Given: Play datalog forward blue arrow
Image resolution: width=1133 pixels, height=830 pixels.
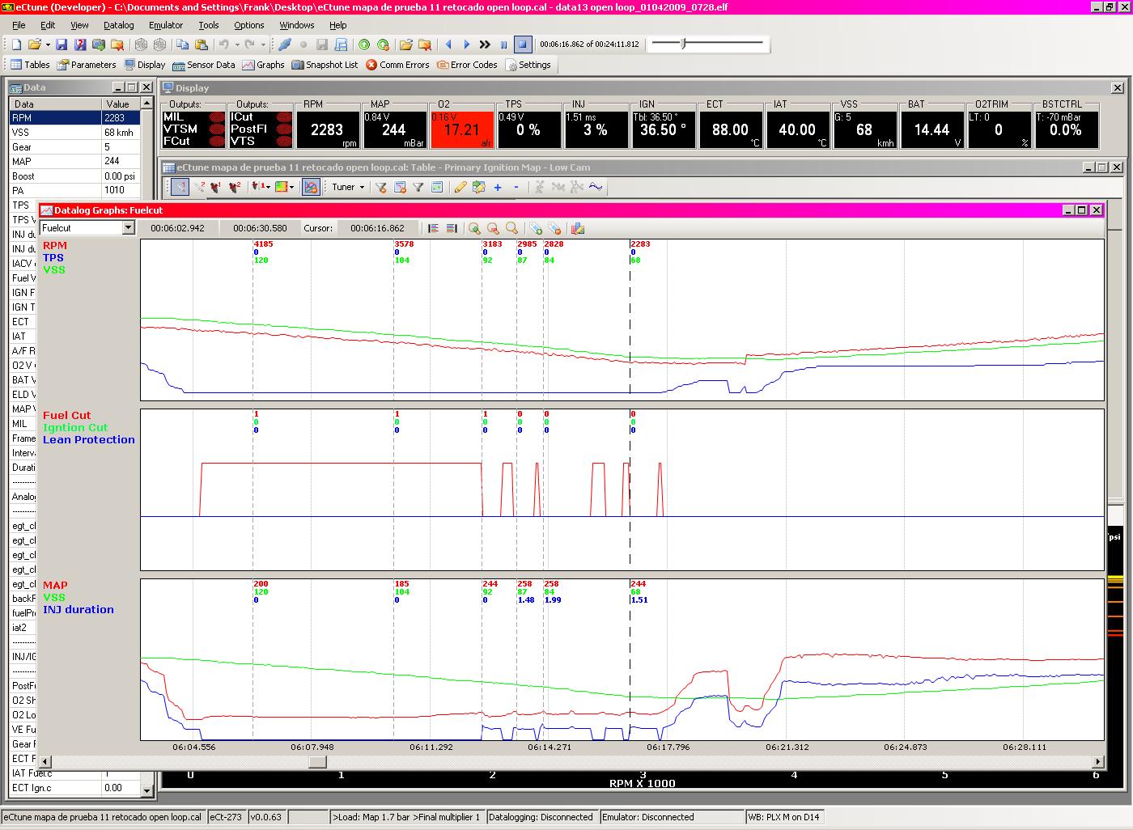Looking at the screenshot, I should tap(466, 44).
